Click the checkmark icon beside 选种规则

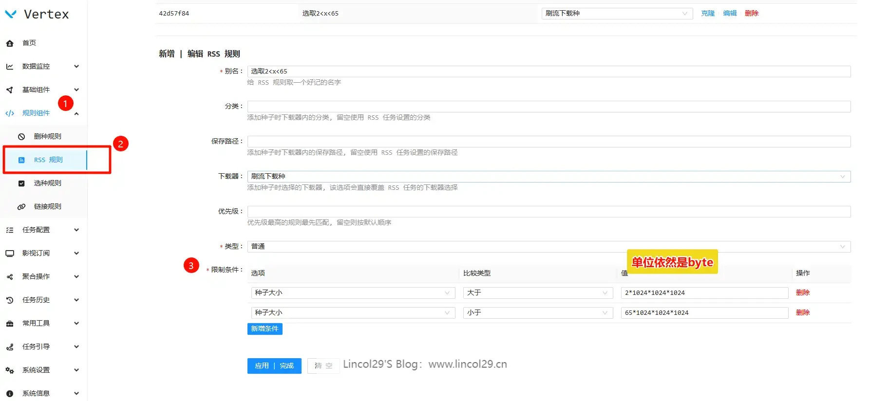coord(21,183)
